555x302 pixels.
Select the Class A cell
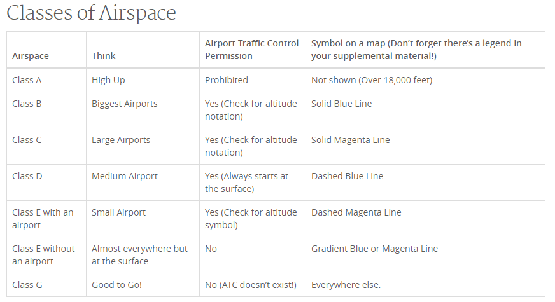(46, 80)
